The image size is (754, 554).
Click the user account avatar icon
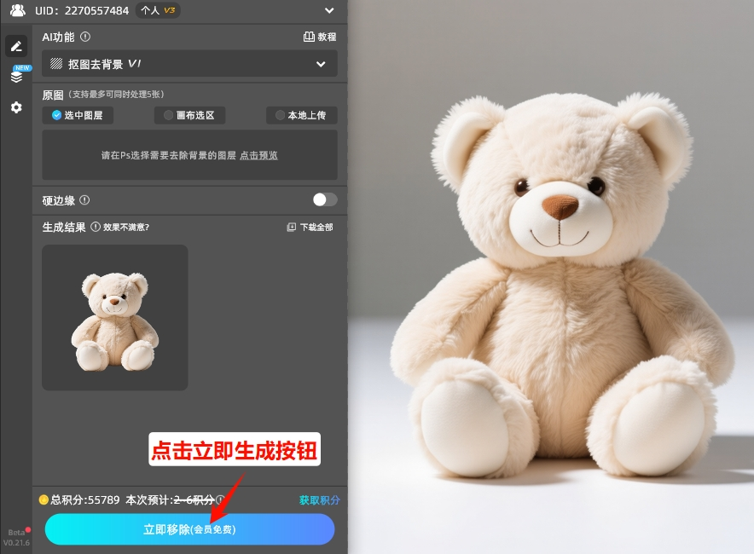[x=18, y=10]
